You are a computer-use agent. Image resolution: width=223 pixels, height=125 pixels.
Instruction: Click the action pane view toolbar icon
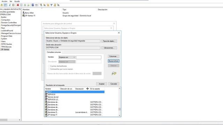point(36,5)
